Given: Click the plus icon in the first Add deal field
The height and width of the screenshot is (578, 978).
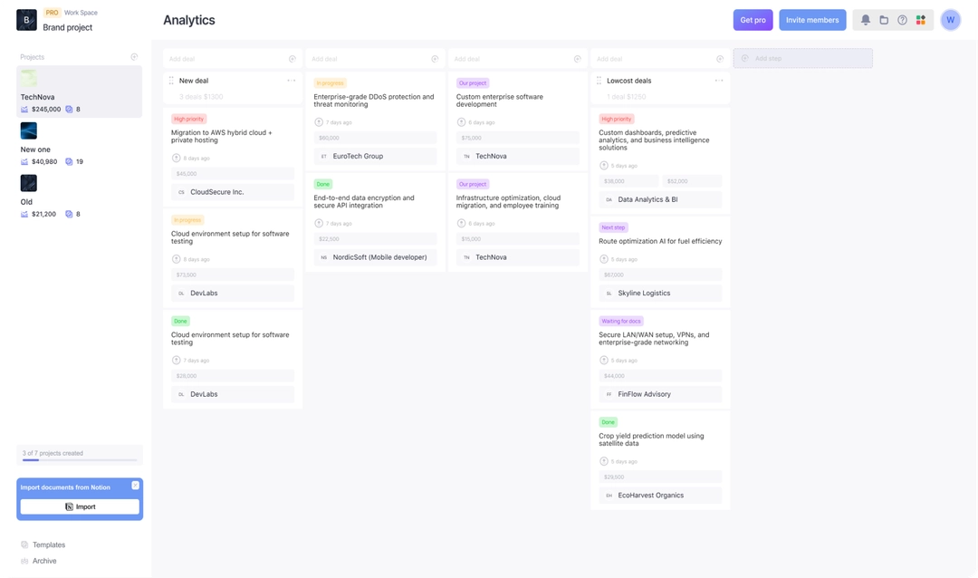Looking at the screenshot, I should [x=292, y=59].
